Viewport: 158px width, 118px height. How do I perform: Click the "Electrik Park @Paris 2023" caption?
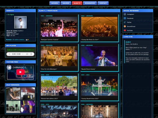click(49, 99)
